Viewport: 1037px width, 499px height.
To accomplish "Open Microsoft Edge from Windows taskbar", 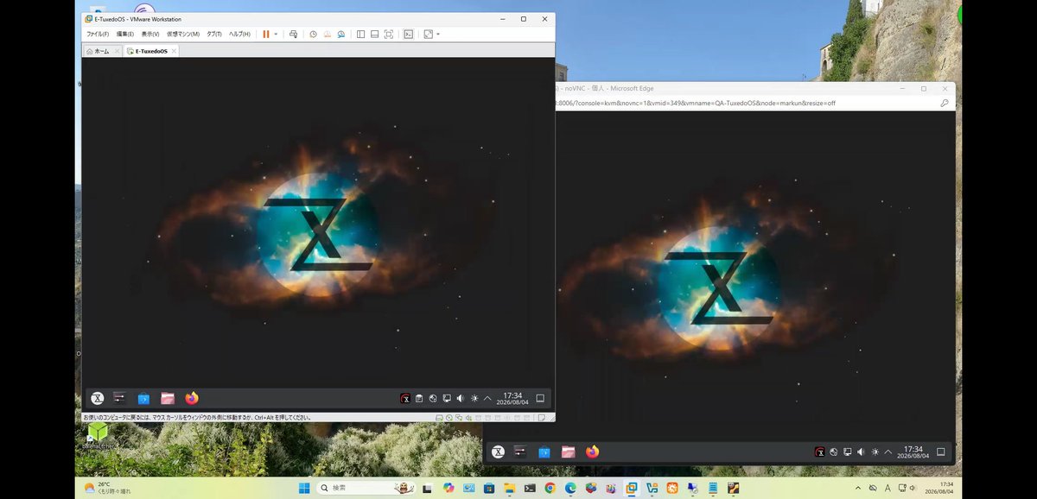I will (x=570, y=488).
